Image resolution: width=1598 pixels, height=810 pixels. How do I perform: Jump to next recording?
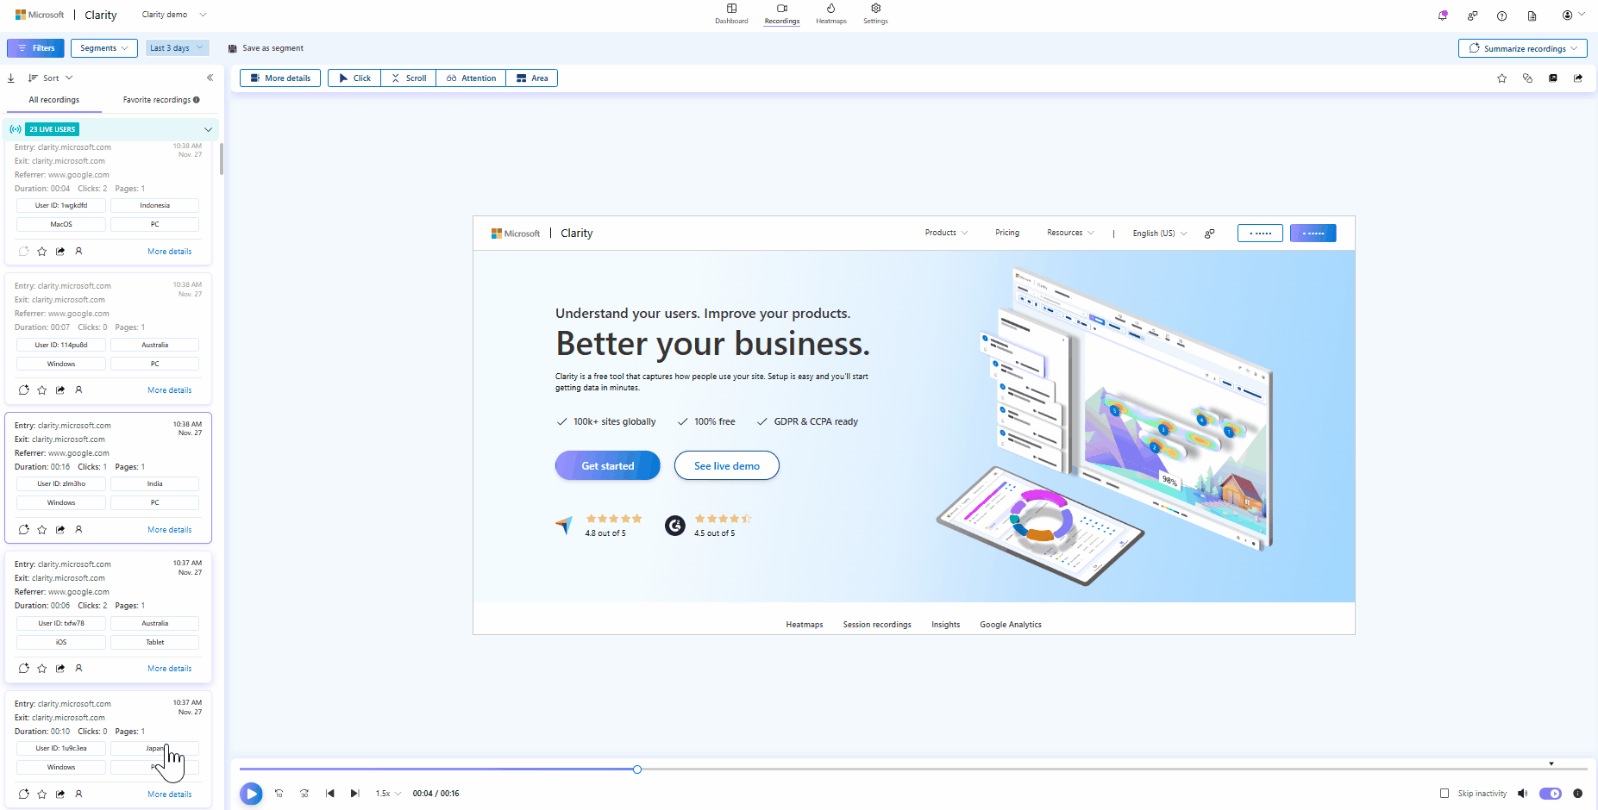click(354, 794)
